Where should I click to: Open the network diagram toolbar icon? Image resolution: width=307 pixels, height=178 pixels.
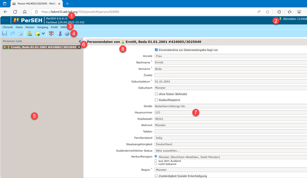coord(51,33)
